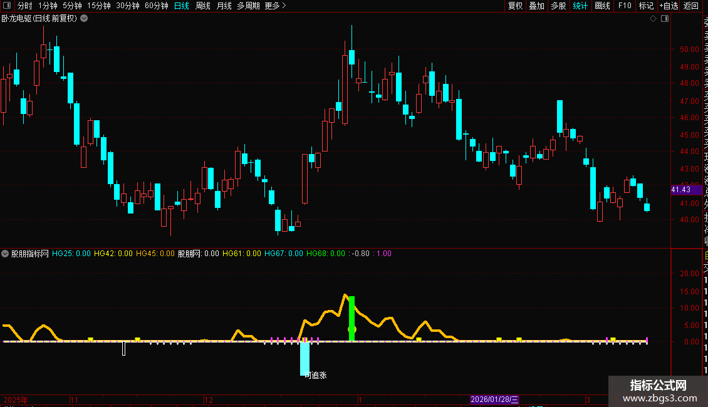Screen dimensions: 708x407
Task: Open dropdown beside 卧龙电驱 title
Action: point(84,19)
